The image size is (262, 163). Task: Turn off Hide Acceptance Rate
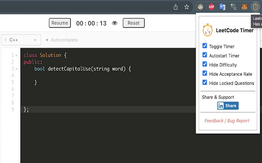pyautogui.click(x=205, y=74)
